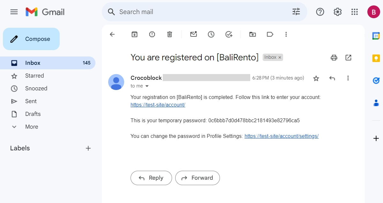
Task: Snooze this email
Action: coord(211,34)
